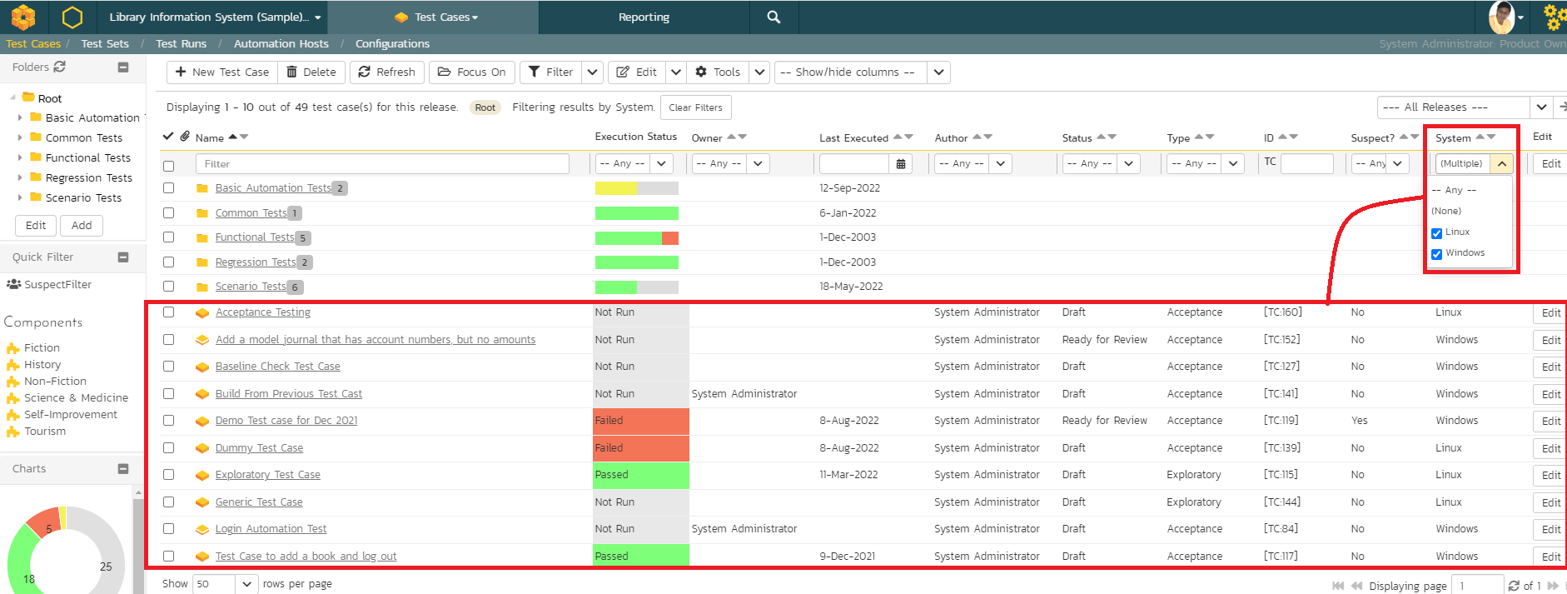Click the Clear Filters button

[x=695, y=107]
